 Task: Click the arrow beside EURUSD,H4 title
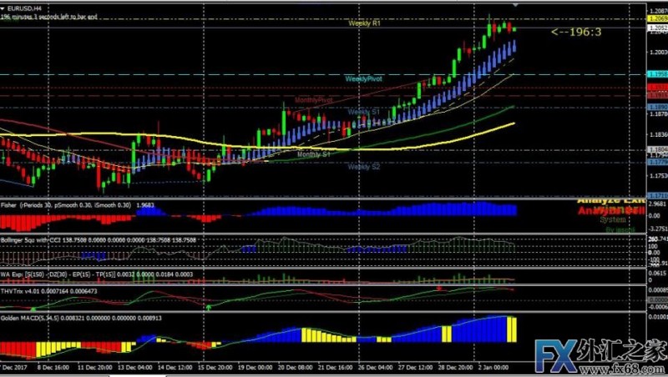3,8
